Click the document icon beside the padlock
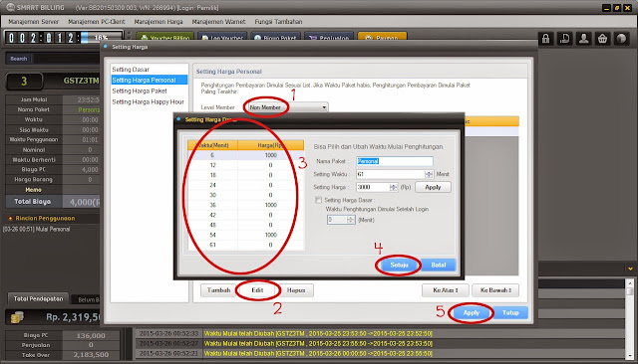 point(565,39)
